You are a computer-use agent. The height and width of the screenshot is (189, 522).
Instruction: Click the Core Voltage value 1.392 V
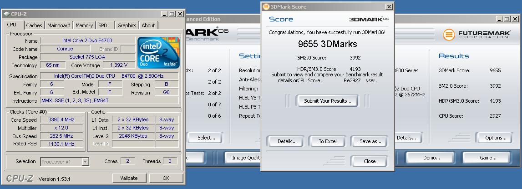click(x=119, y=65)
